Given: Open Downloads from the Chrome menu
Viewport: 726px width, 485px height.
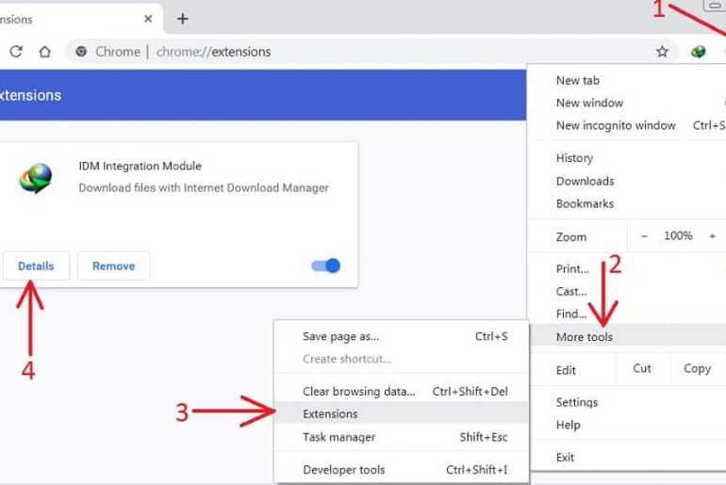Looking at the screenshot, I should pyautogui.click(x=626, y=181).
